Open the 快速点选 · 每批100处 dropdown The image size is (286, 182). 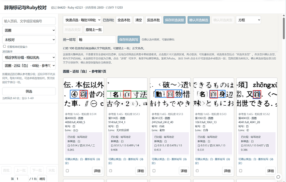82,20
